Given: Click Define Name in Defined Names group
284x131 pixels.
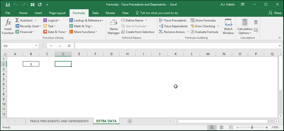Looking at the screenshot, I should click(x=132, y=20).
